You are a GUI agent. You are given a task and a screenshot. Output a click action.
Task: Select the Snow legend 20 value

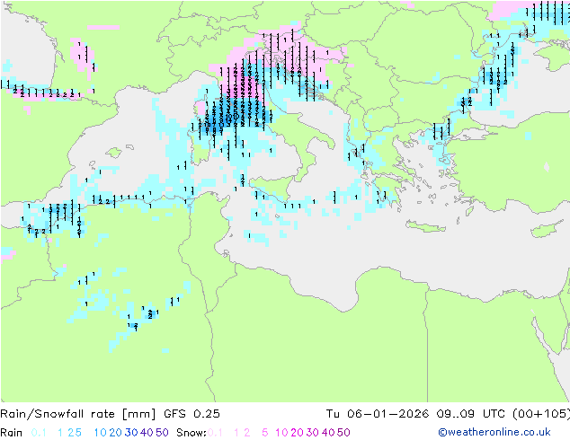click(x=297, y=433)
